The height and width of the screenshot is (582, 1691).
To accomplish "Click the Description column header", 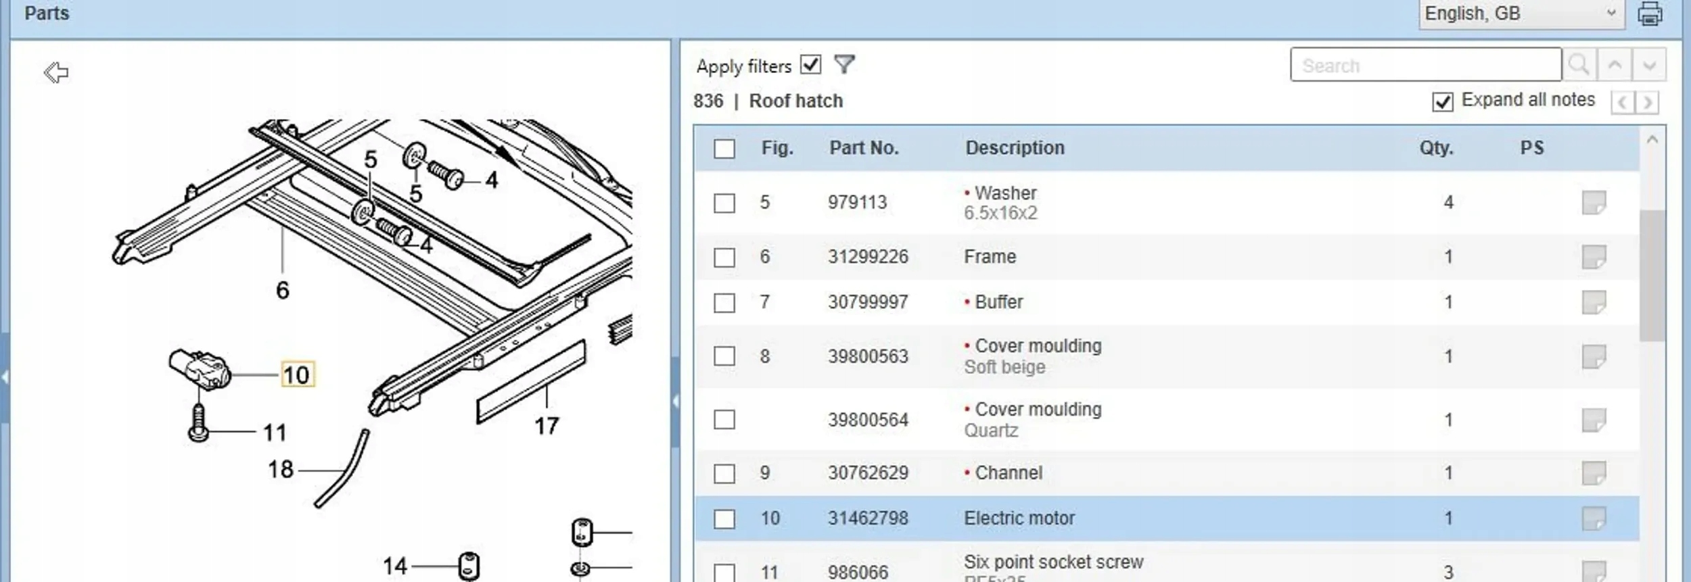I will tap(1015, 148).
